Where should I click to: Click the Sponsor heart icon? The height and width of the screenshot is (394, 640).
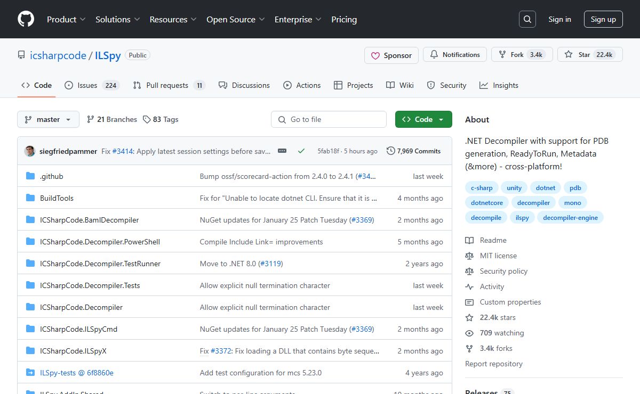tap(375, 55)
